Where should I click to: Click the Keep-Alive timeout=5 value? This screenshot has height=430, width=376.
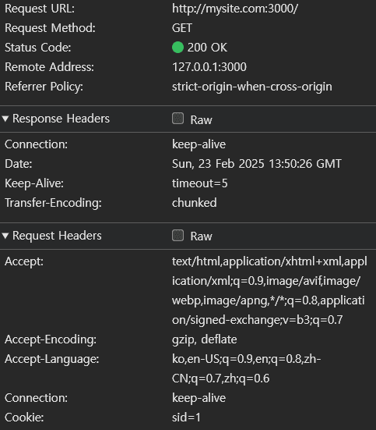(x=199, y=183)
